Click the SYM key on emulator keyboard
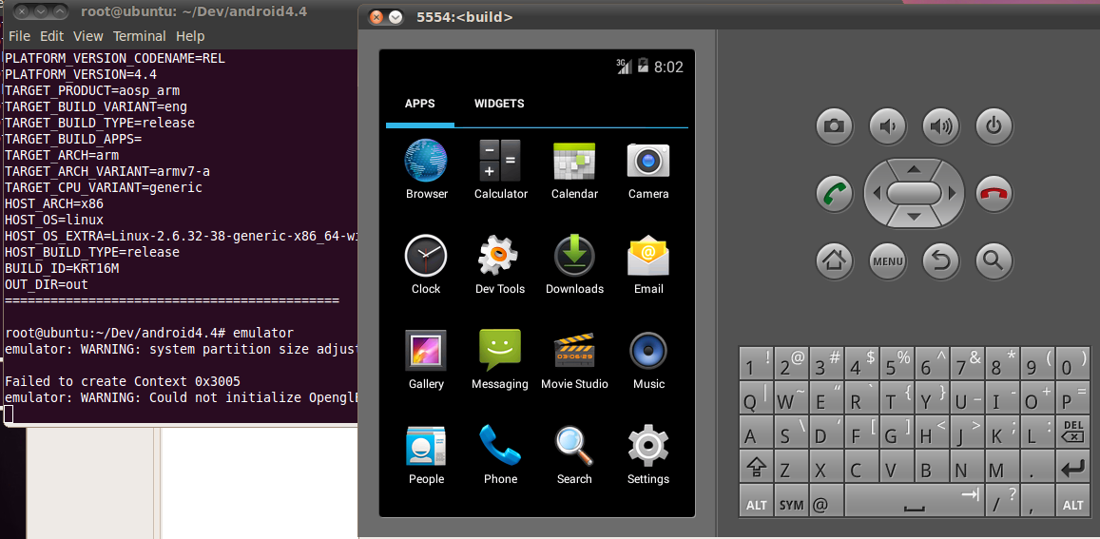This screenshot has height=539, width=1100. pos(791,502)
